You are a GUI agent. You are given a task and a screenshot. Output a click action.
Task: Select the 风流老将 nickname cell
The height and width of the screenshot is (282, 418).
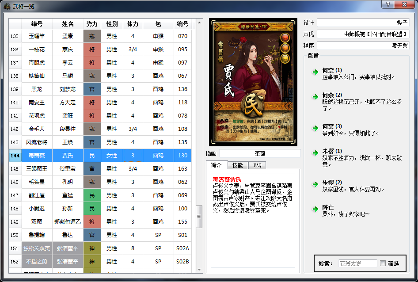[x=37, y=142]
